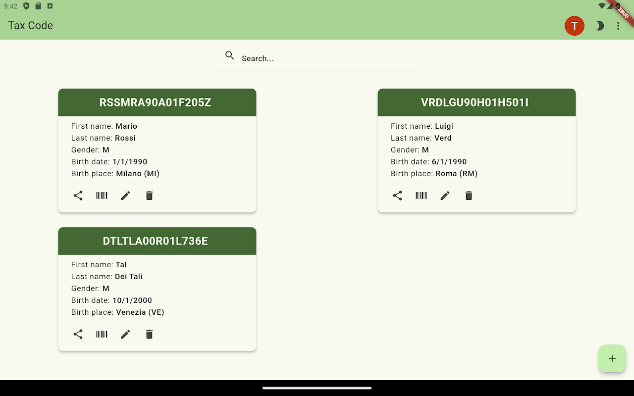The image size is (634, 396).
Task: Click birth date 1/1/1990
Action: (x=130, y=162)
